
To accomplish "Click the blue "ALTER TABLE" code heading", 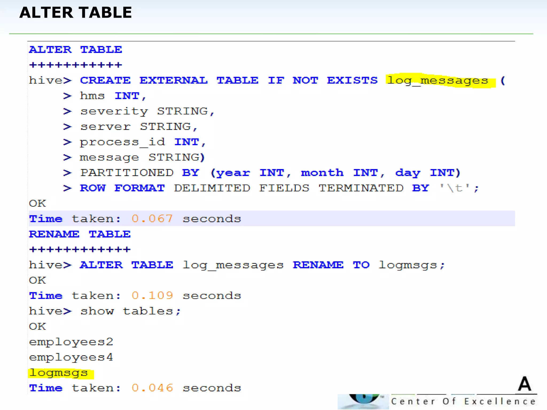I will point(75,50).
